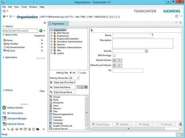The width and height of the screenshot is (185, 138).
Task: Click the Description text area
Action: point(143,43)
